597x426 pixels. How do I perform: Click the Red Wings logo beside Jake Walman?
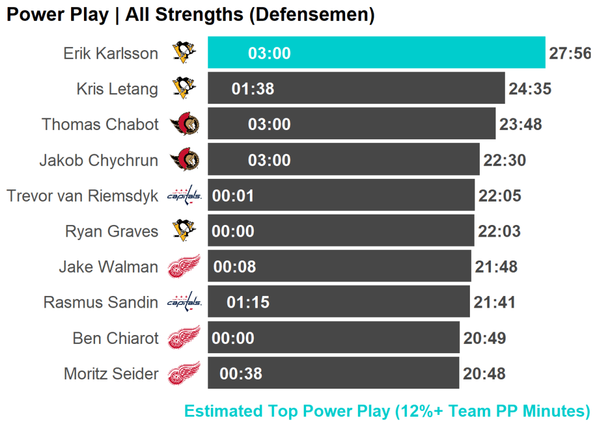tap(184, 266)
